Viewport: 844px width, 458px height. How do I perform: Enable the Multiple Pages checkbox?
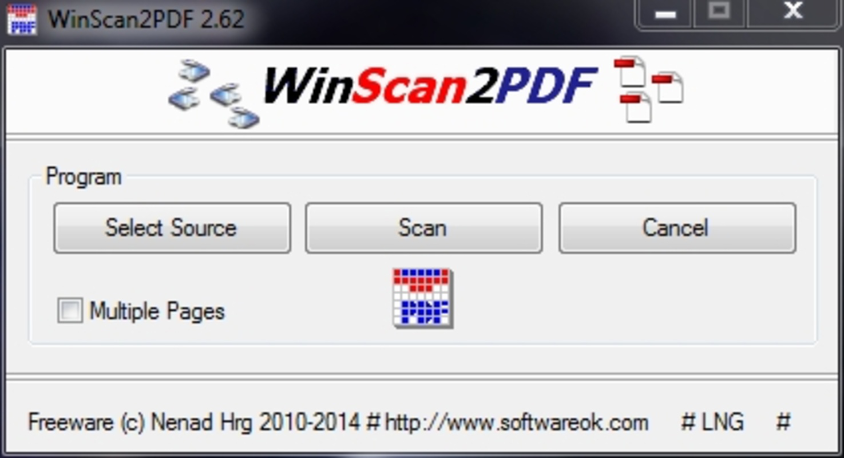[x=70, y=311]
